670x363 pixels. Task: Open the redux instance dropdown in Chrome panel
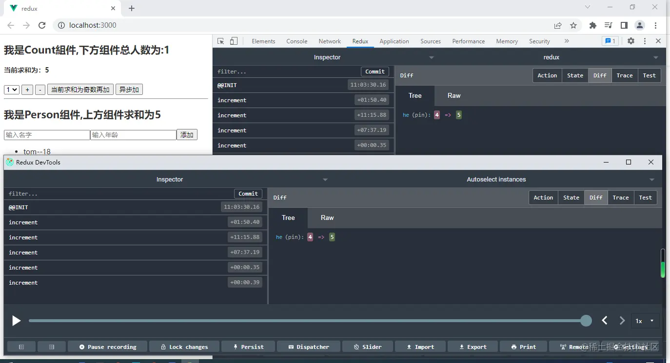coord(551,57)
